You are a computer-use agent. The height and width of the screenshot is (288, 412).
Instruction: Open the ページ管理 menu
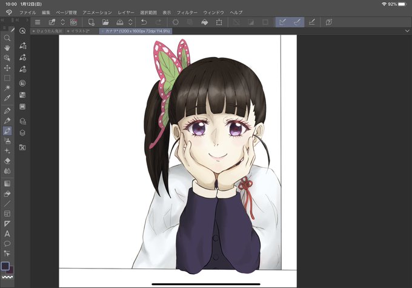click(66, 12)
